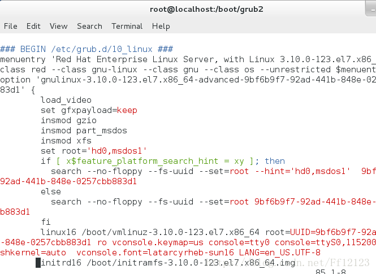Screen dimensions: 376x274
Task: Click the block cursor before initrd16
Action: pos(38,263)
